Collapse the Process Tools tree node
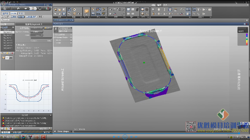The width and height of the screenshot is (250, 140). click(55, 37)
